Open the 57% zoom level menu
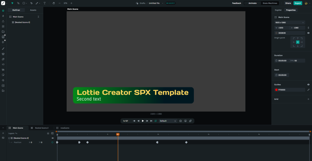 pos(66,3)
